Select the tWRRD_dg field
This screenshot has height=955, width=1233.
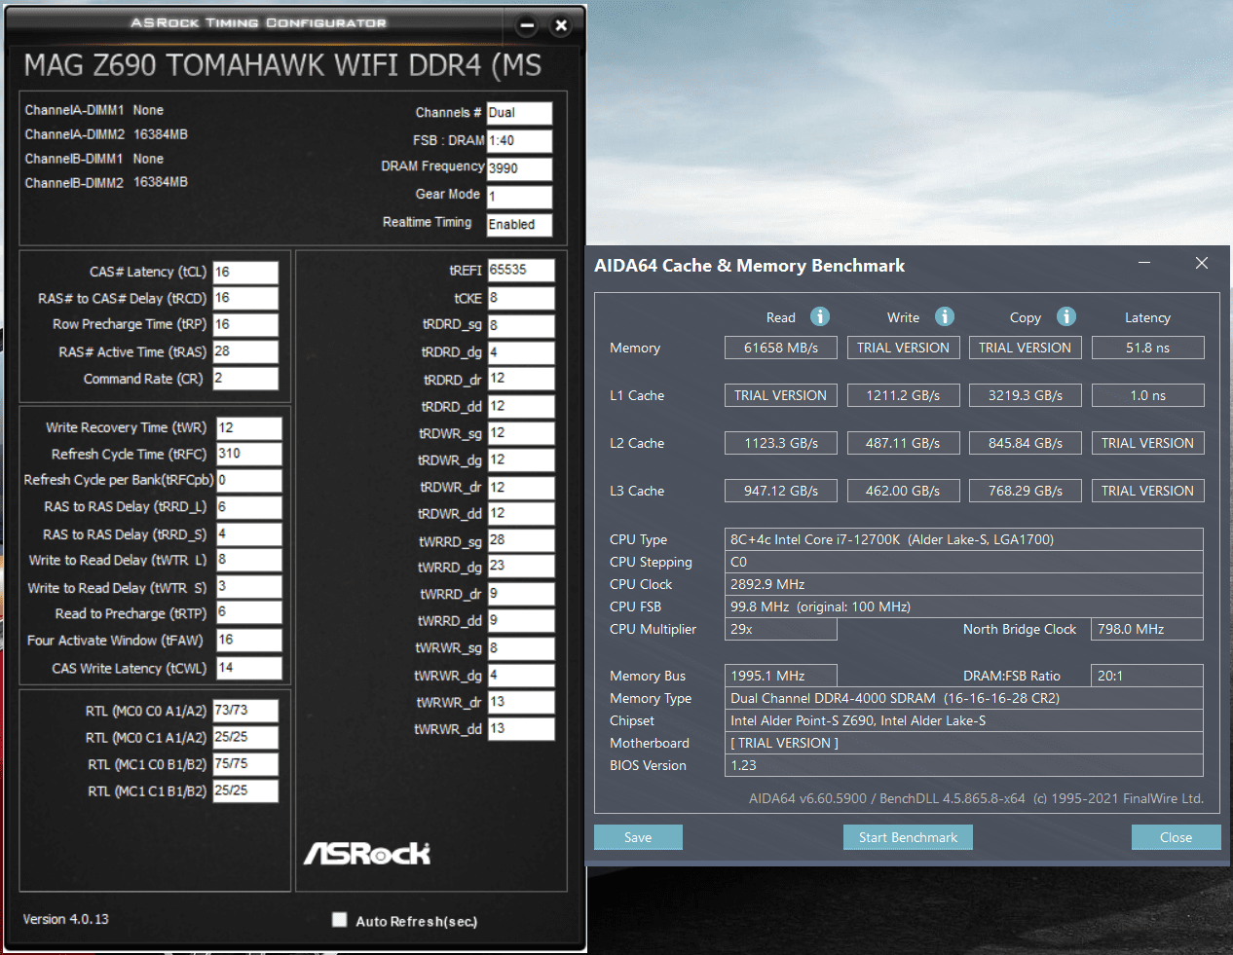521,566
